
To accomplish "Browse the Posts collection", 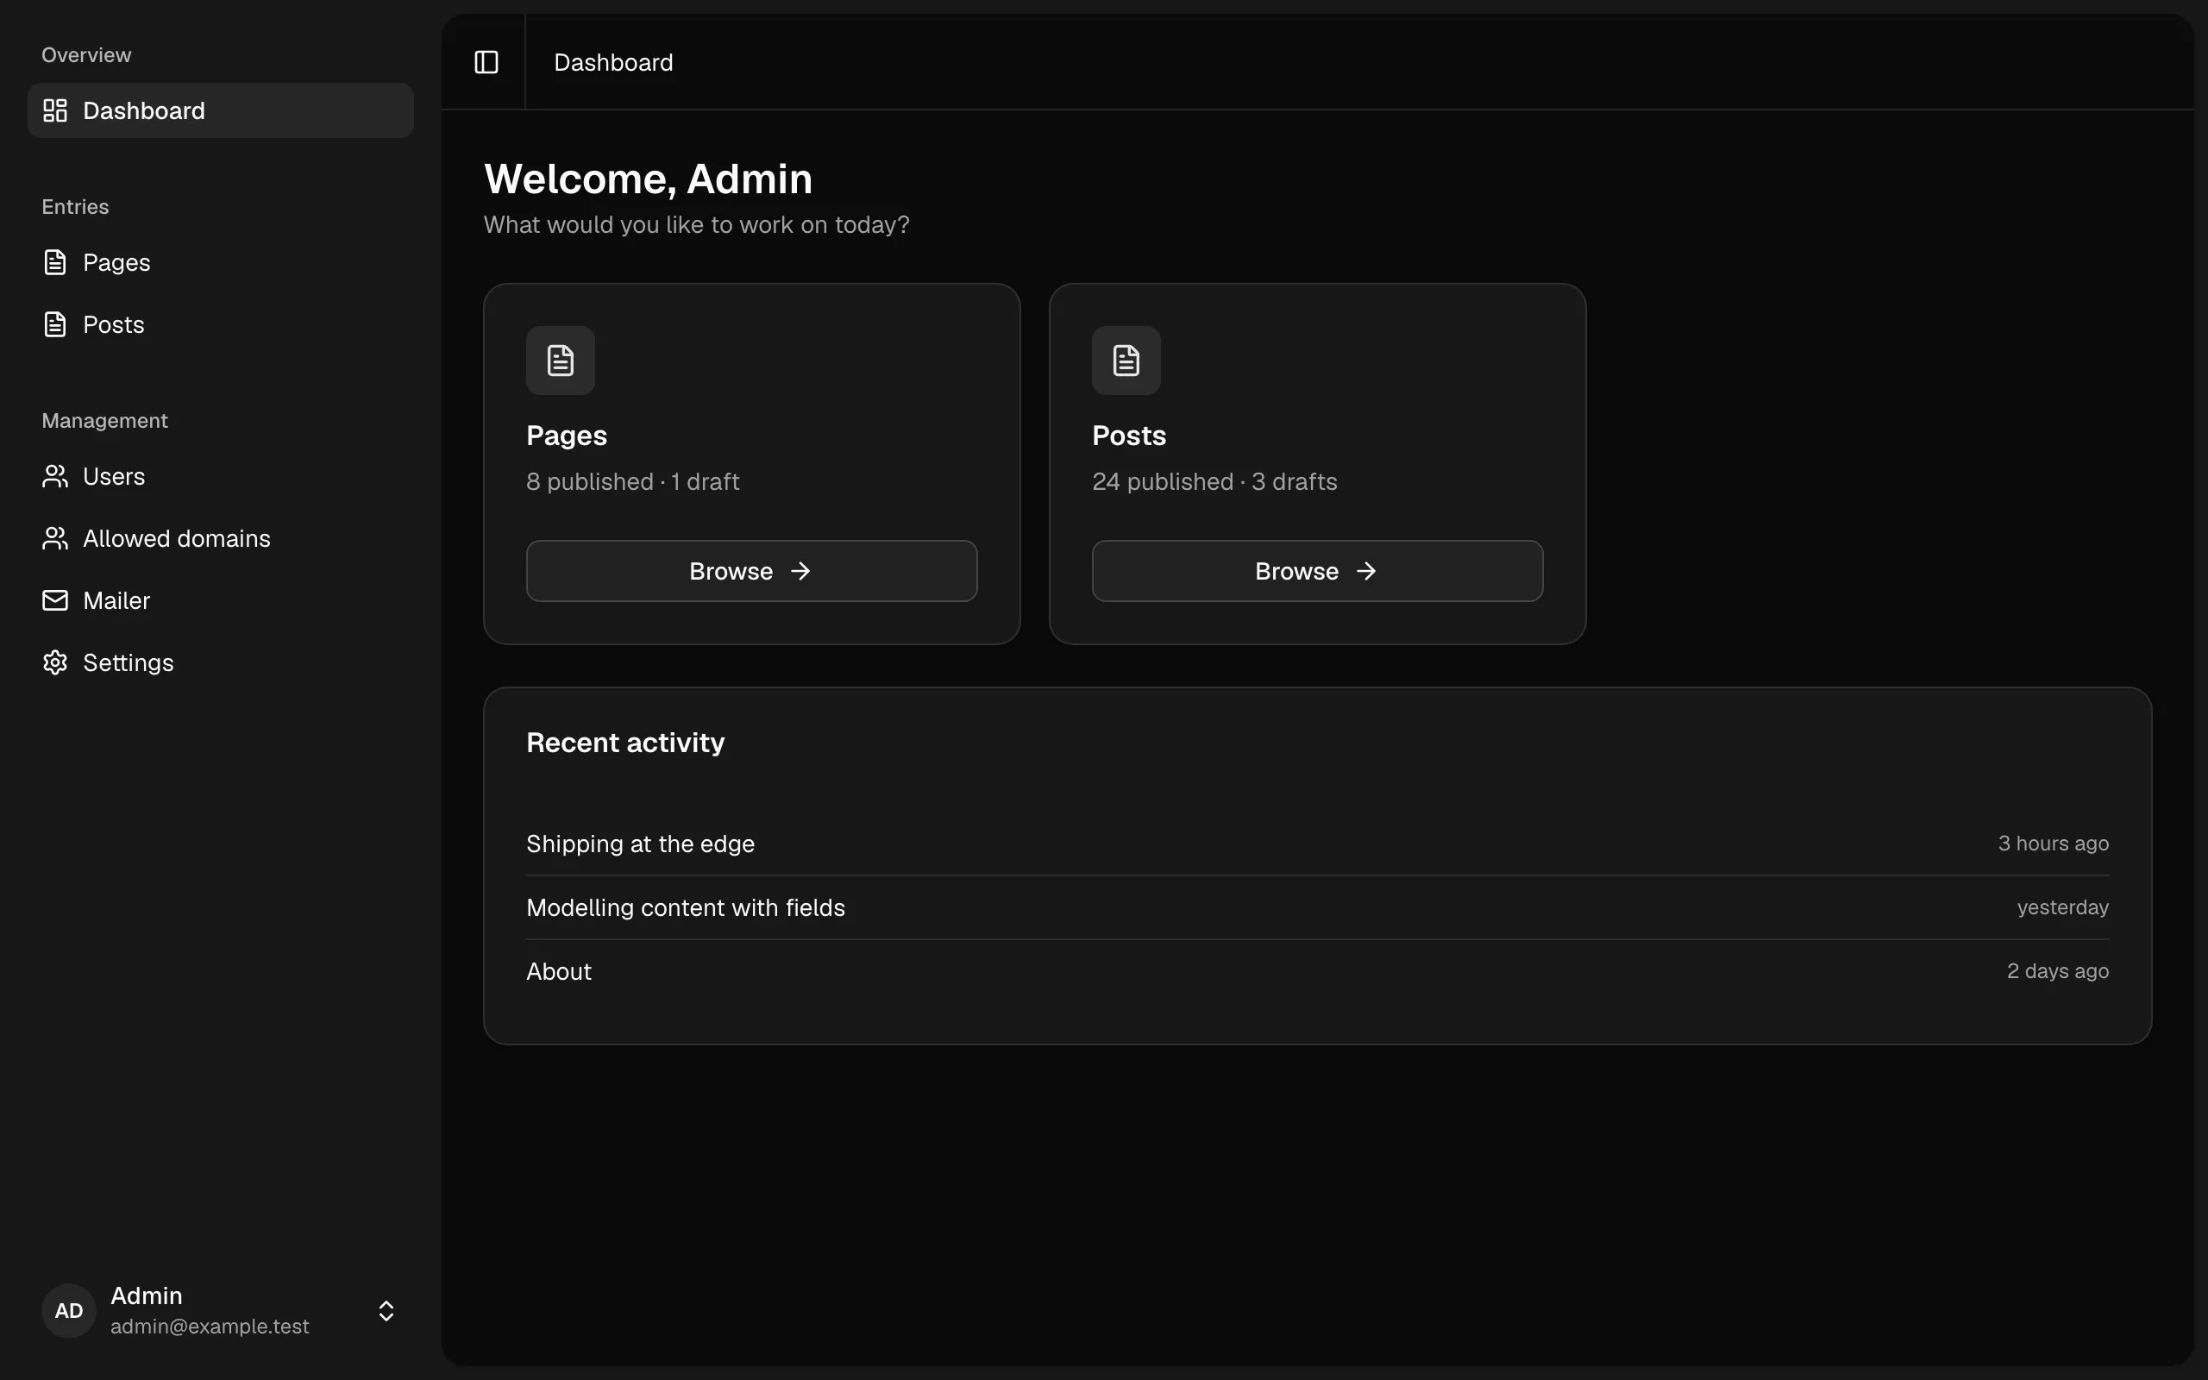I will (1318, 571).
